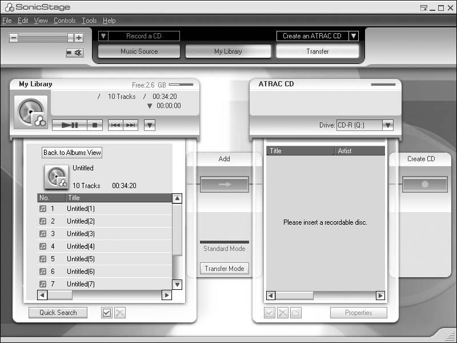The height and width of the screenshot is (343, 457).
Task: Click the music note icon for Untitled(5)
Action: (43, 259)
